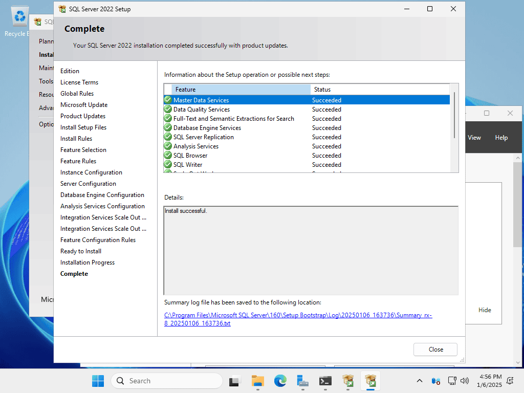This screenshot has width=524, height=393.
Task: Click success icon next to Analysis Services
Action: [168, 146]
